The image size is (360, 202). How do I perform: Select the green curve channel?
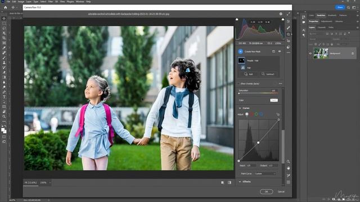(x=256, y=114)
